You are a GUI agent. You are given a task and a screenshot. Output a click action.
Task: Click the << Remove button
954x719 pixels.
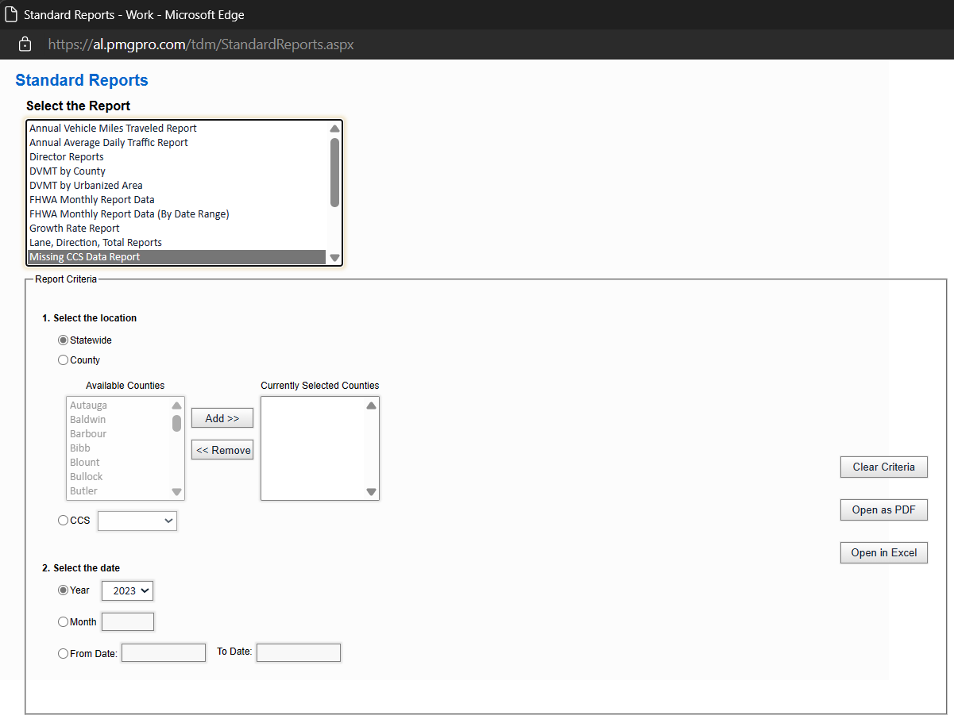tap(222, 450)
